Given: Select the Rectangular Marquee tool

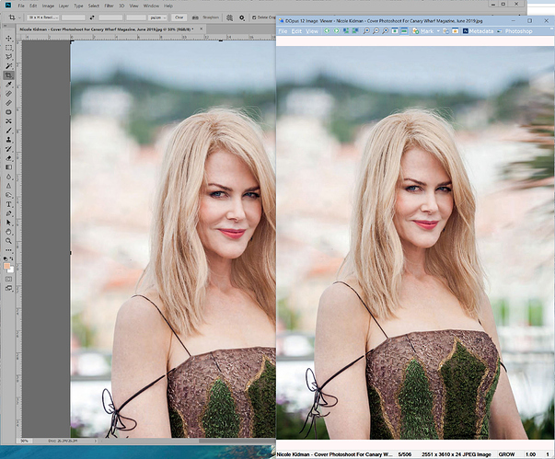Looking at the screenshot, I should click(8, 48).
